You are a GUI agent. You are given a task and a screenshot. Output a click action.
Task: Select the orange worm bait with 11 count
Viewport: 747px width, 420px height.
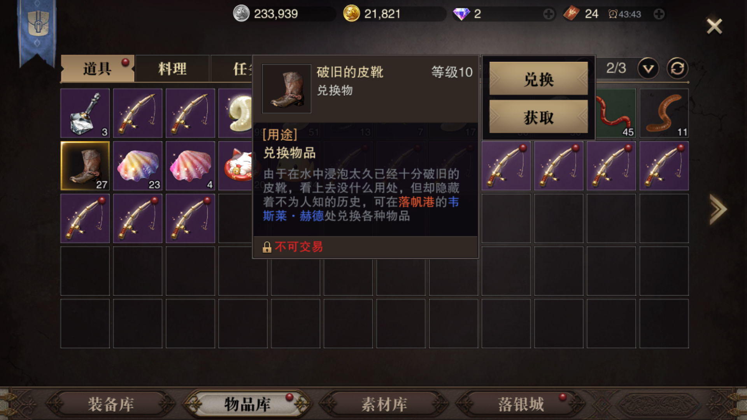click(x=664, y=113)
